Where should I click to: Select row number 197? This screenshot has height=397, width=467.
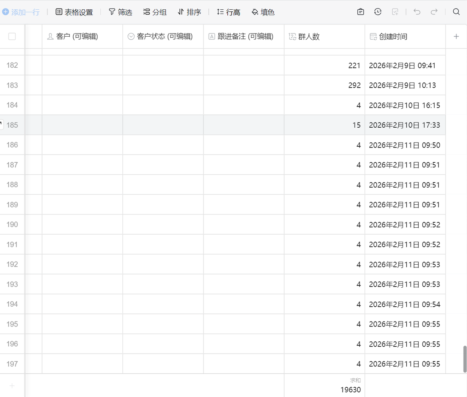(x=12, y=364)
